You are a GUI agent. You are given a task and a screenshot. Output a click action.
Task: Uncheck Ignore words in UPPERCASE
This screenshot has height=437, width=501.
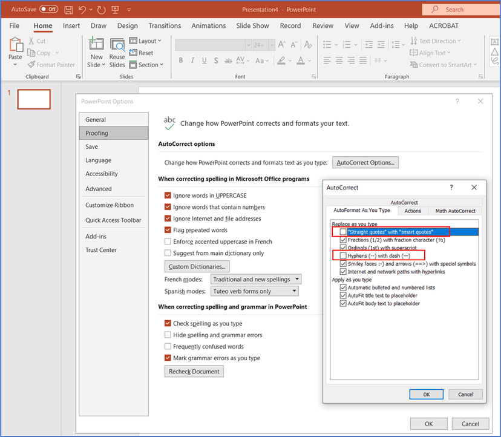(168, 195)
